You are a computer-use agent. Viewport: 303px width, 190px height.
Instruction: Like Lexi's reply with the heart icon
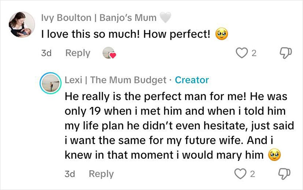pos(241,174)
